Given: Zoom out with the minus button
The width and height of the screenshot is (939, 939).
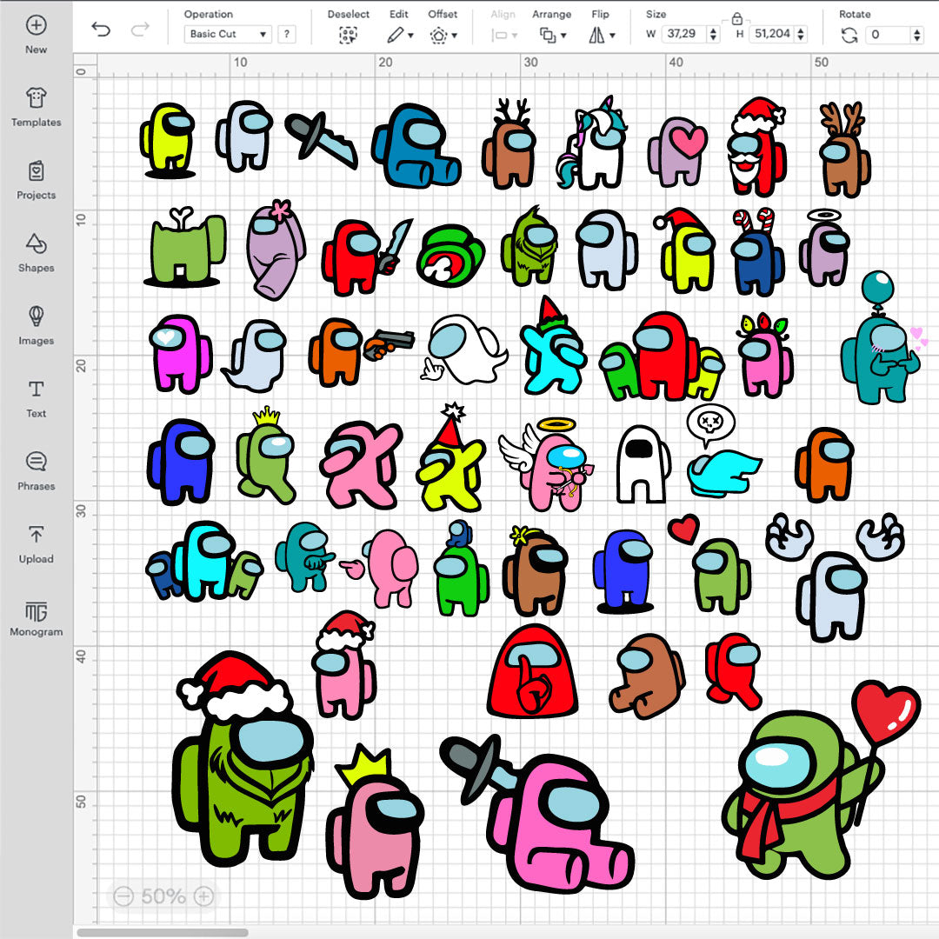Looking at the screenshot, I should pos(123,896).
